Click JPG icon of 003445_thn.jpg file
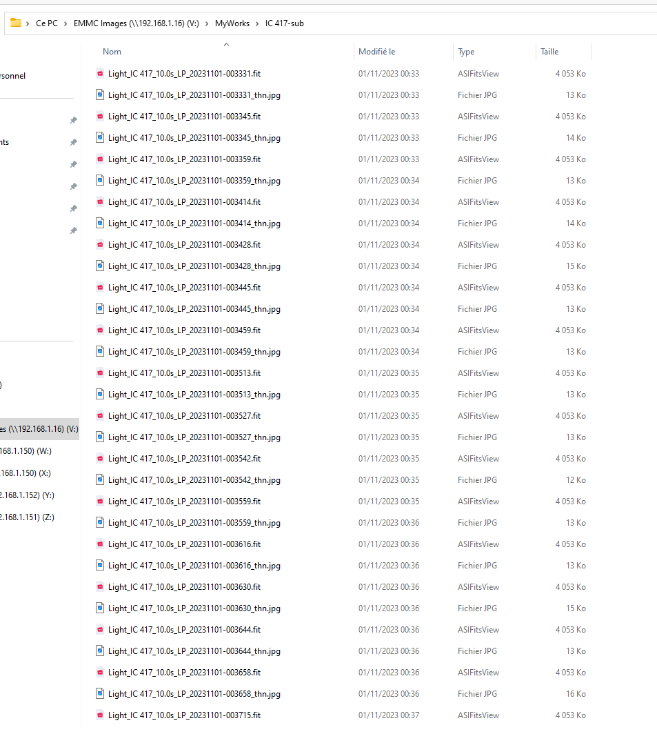657x734 pixels. [x=100, y=309]
